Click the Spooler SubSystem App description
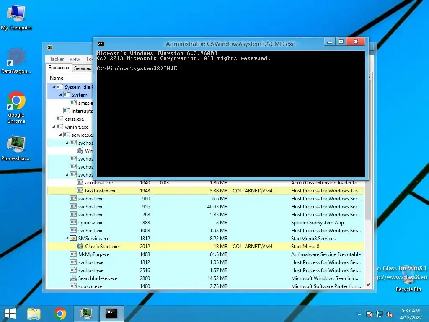 [x=318, y=223]
